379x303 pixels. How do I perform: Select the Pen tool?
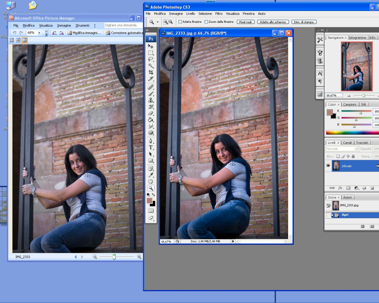tap(151, 141)
